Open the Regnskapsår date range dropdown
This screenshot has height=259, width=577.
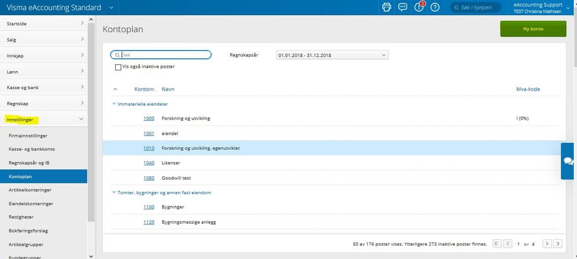pyautogui.click(x=332, y=55)
